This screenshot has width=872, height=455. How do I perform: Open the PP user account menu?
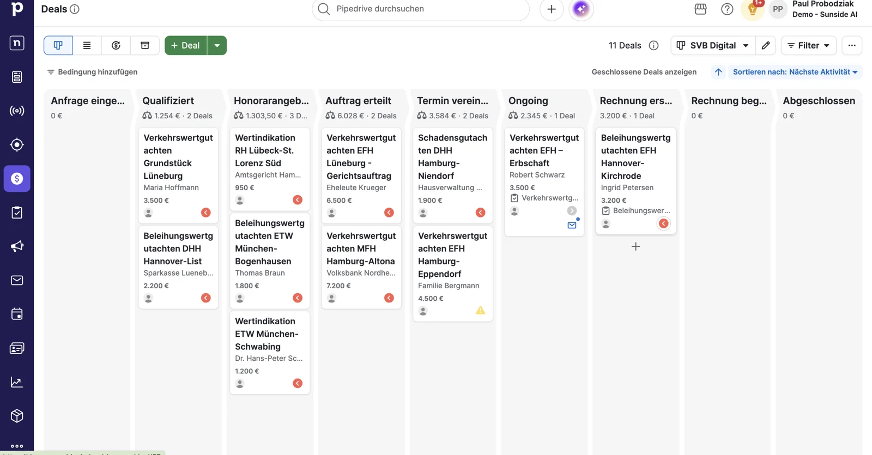point(778,9)
